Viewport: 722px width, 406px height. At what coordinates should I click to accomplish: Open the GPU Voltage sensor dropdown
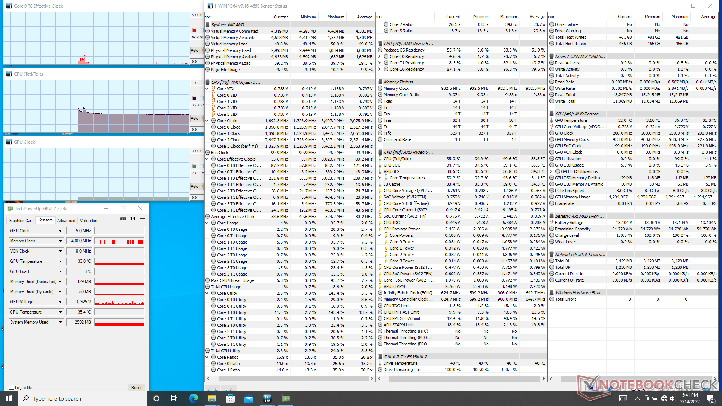[x=60, y=302]
